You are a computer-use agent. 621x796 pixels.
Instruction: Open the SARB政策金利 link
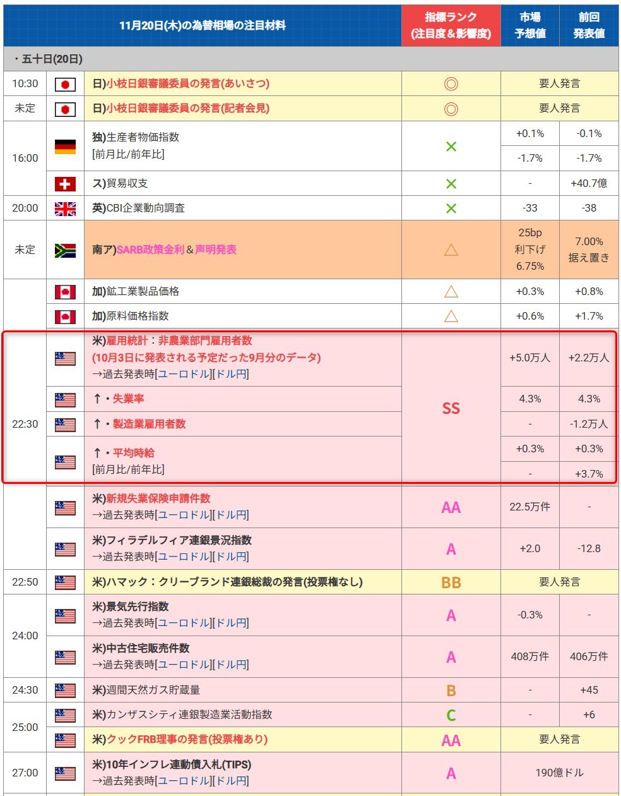pyautogui.click(x=150, y=250)
